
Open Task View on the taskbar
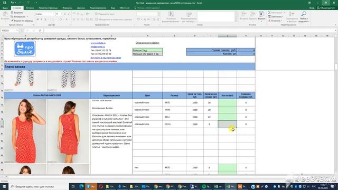[x=73, y=186]
